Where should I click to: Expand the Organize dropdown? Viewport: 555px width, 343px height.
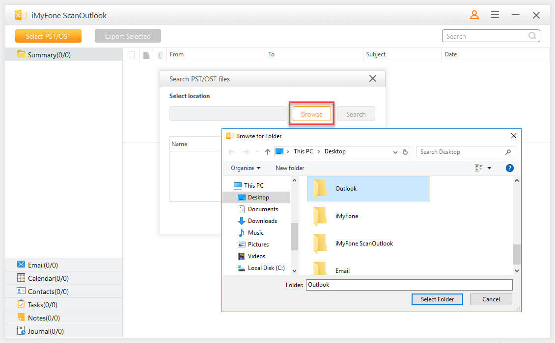[246, 168]
